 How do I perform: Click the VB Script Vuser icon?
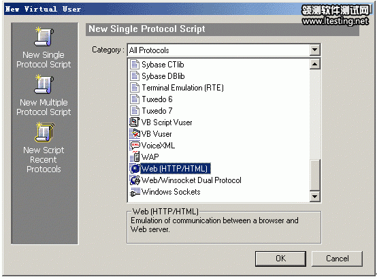(x=135, y=122)
